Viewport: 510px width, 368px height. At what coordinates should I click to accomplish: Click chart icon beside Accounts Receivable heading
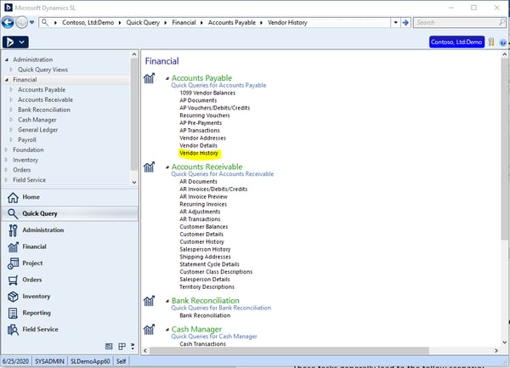coord(149,167)
